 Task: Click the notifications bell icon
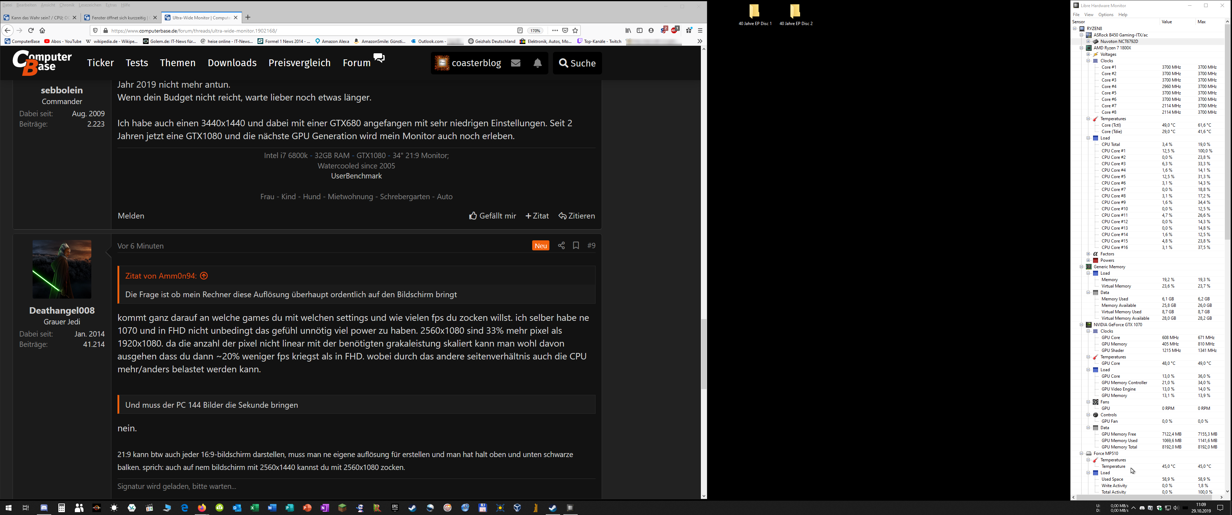(x=537, y=63)
